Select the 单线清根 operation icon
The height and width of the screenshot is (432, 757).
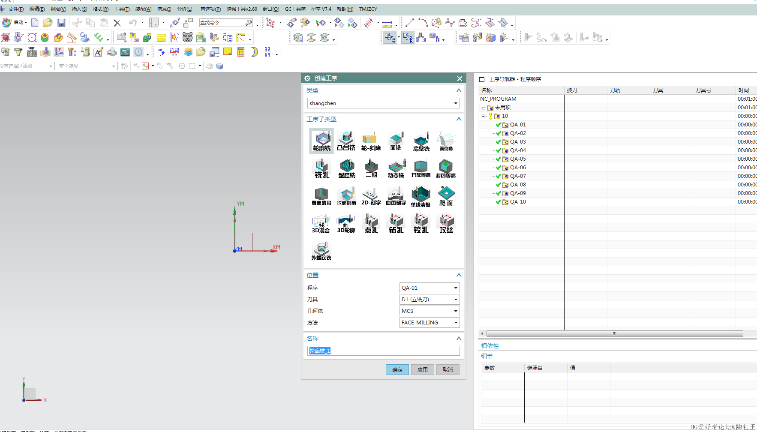coord(421,196)
